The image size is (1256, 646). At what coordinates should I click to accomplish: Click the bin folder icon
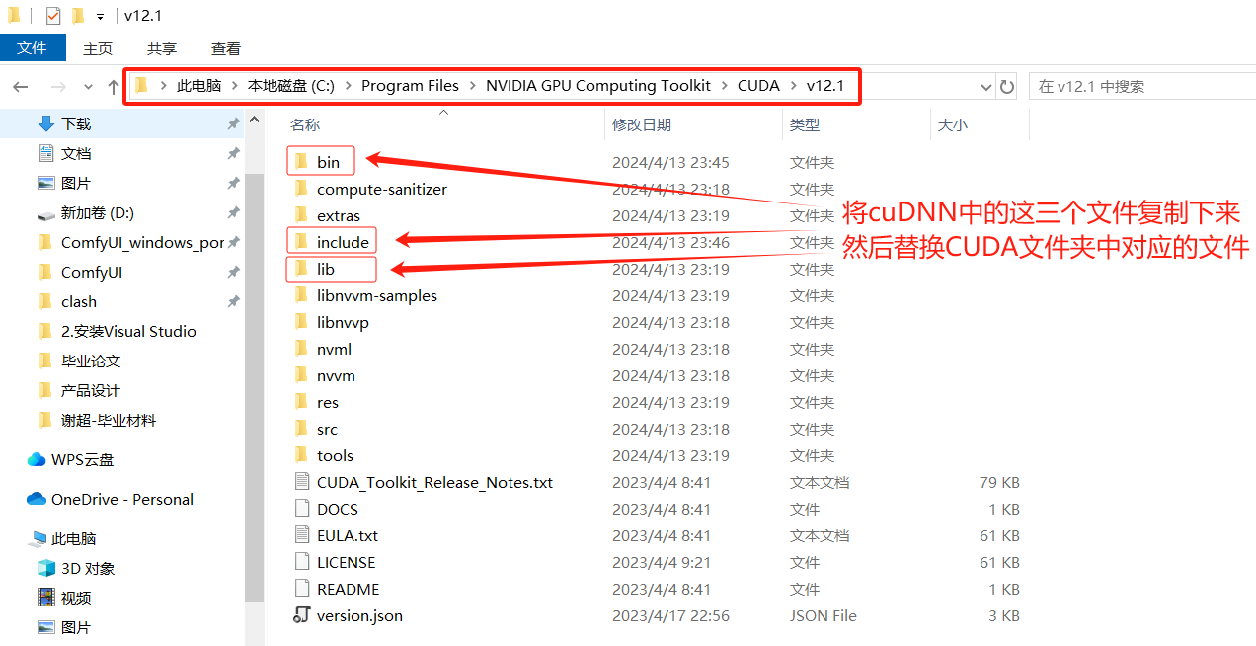[301, 162]
